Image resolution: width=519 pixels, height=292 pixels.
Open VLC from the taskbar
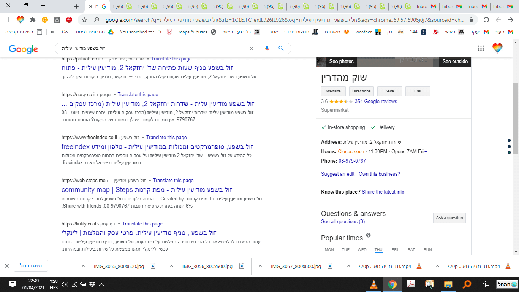click(374, 284)
